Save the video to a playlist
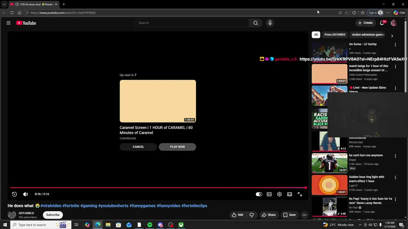This screenshot has height=229, width=408. coord(289,215)
